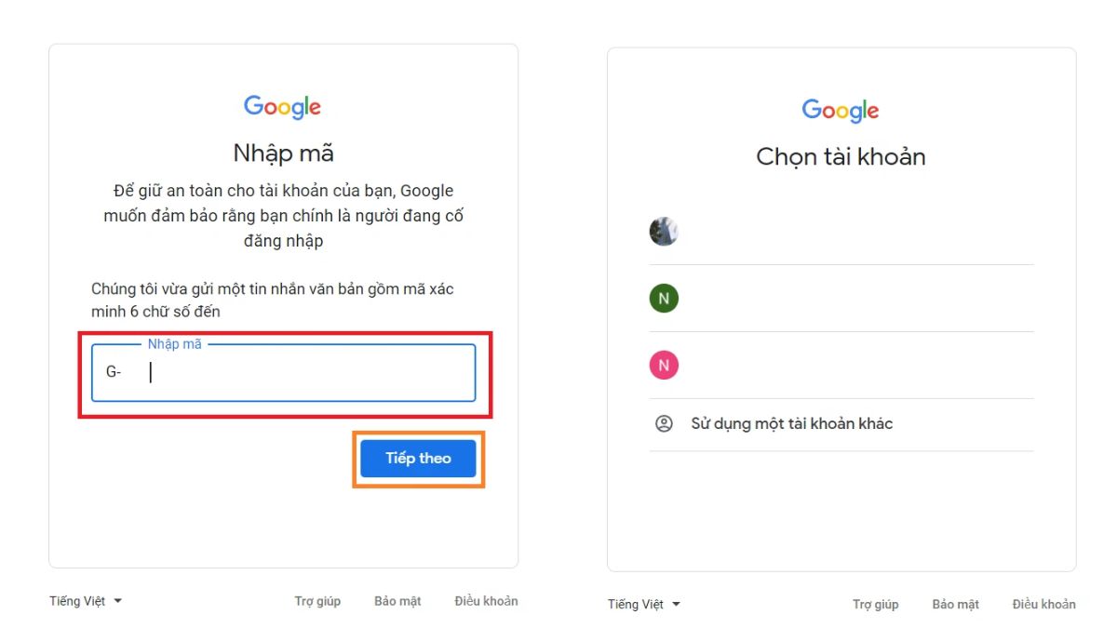Click the person icon for another account
Screen dimensions: 1117x628
(664, 424)
